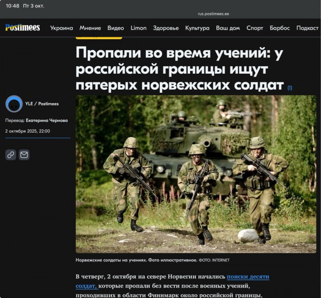Open the Спорт section

pos(255,28)
